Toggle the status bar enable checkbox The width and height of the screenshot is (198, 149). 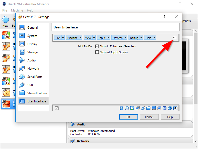tap(57, 108)
